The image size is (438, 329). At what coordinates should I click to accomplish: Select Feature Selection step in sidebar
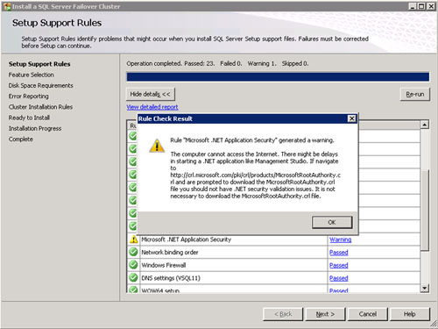pos(32,75)
